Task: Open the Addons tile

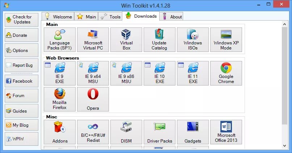Action: pos(60,132)
